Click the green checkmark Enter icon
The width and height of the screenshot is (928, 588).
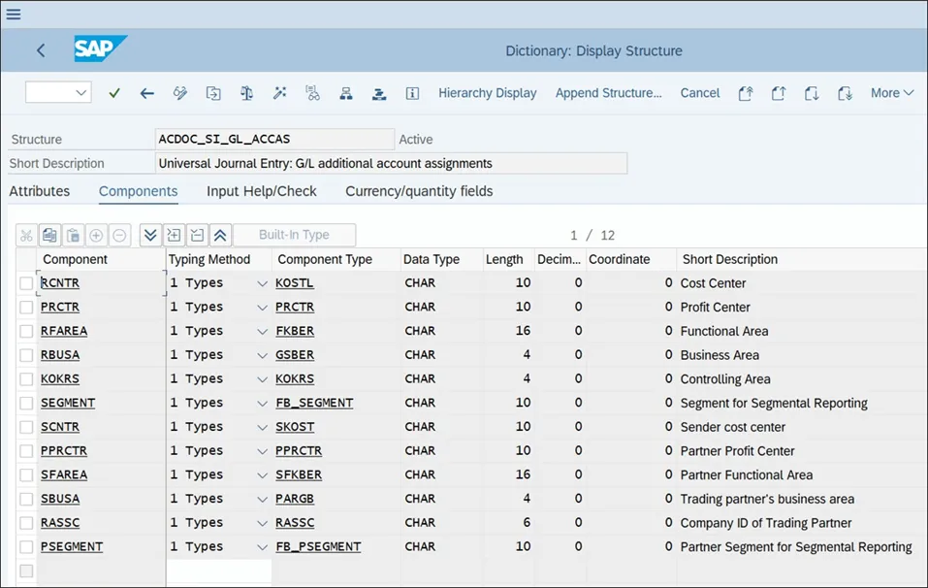(114, 93)
